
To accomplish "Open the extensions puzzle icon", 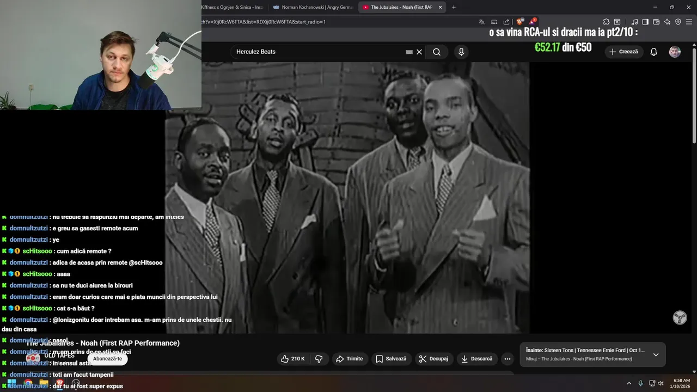I will pos(606,22).
